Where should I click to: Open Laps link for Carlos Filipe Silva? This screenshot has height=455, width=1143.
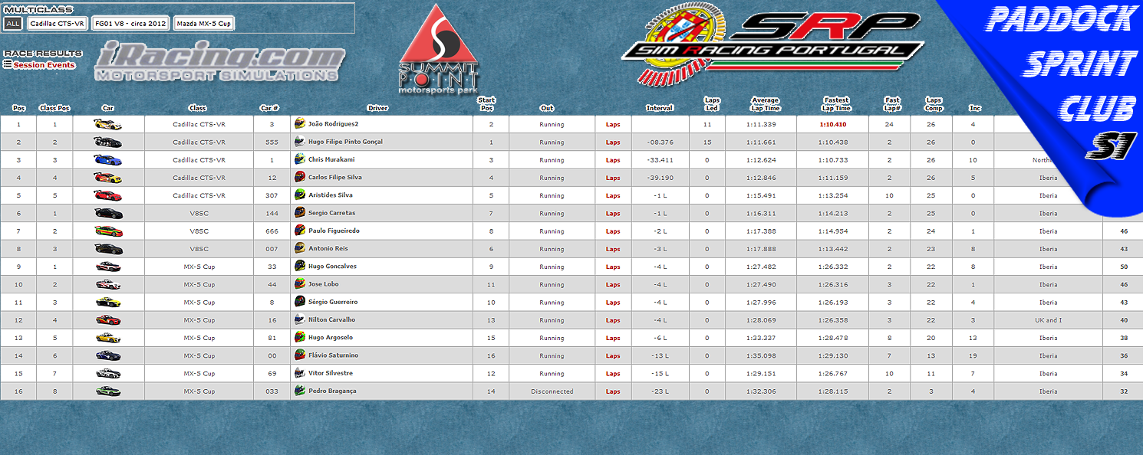coord(613,178)
